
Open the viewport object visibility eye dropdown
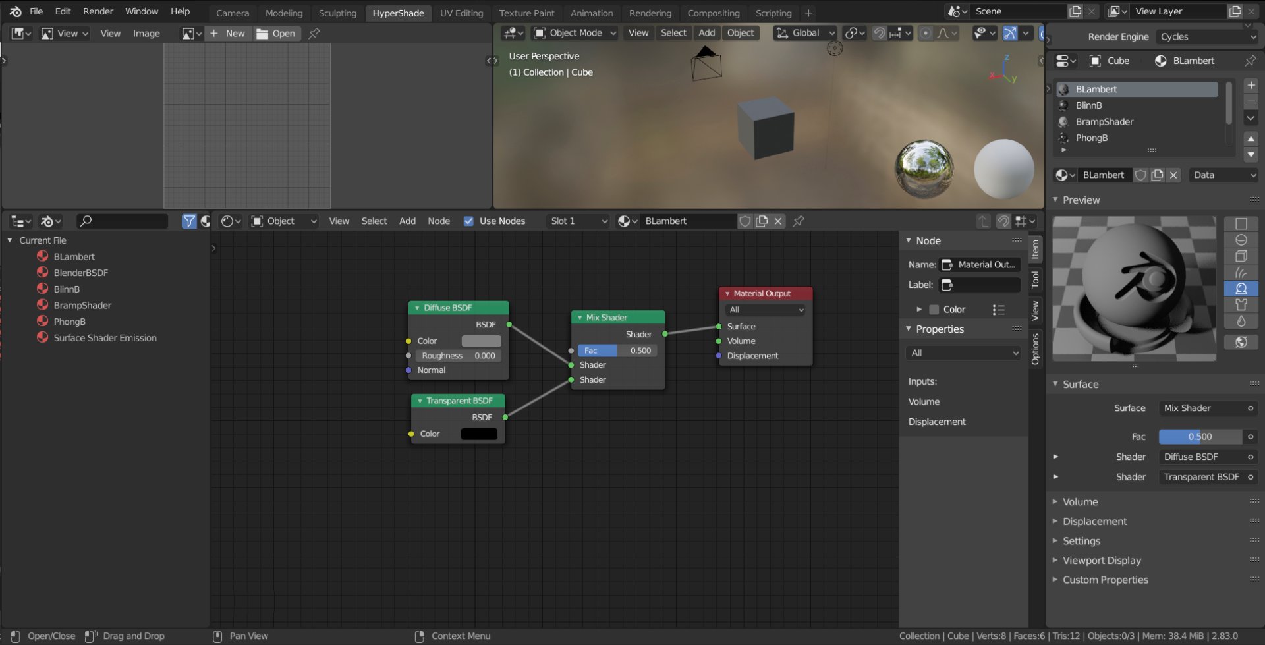(x=984, y=33)
